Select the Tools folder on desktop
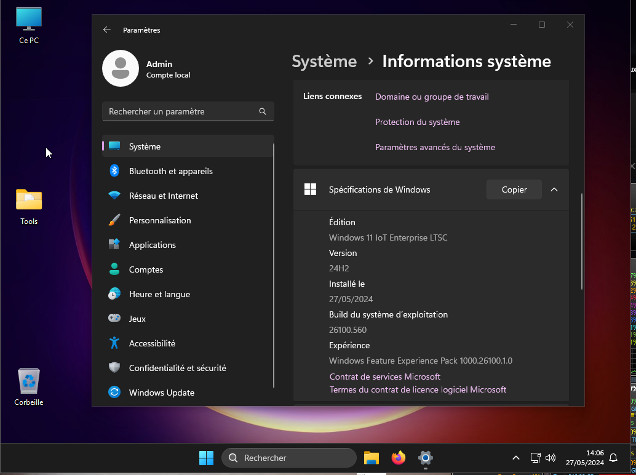Screen dimensions: 636x475 pyautogui.click(x=29, y=207)
